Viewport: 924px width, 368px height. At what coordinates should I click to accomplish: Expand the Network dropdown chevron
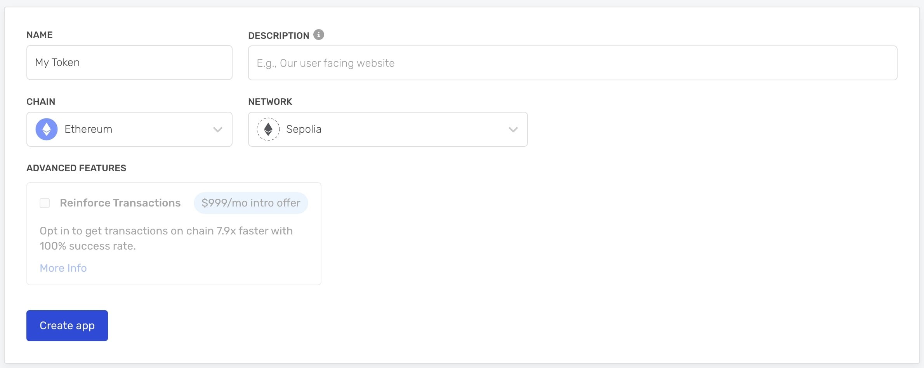pos(513,130)
